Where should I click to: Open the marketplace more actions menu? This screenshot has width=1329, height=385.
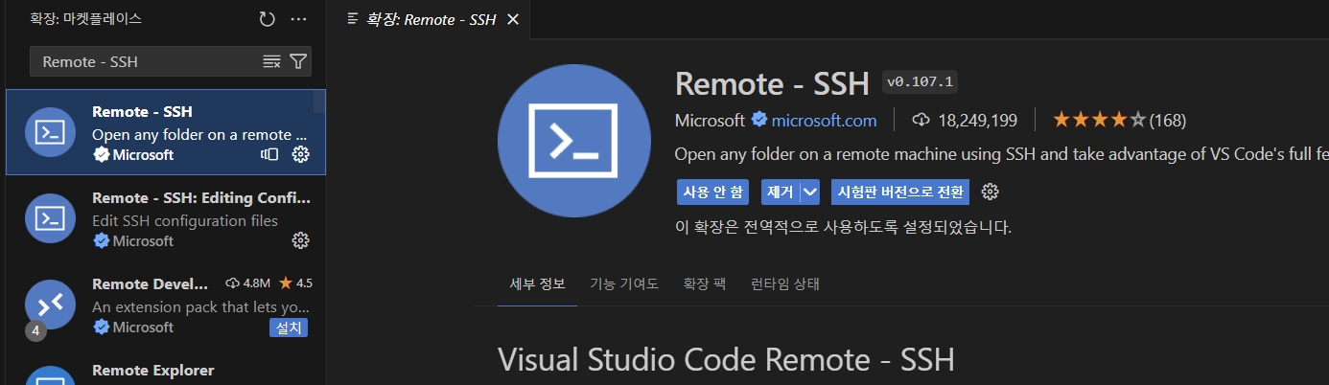[x=298, y=18]
